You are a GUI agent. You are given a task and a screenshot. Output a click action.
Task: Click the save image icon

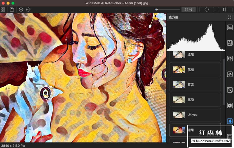pyautogui.click(x=12, y=9)
